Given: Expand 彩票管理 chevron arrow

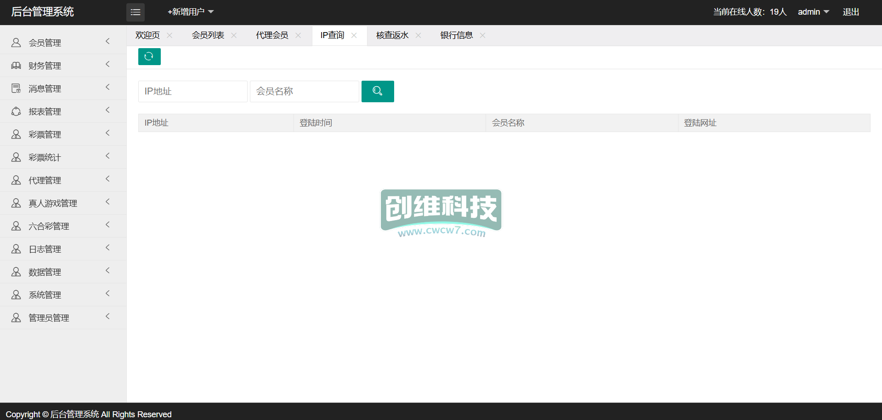Looking at the screenshot, I should [108, 133].
